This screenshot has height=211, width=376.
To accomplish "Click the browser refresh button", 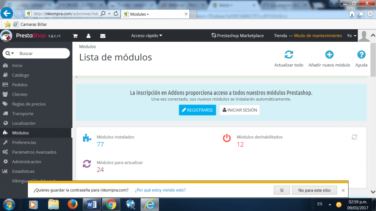I will 116,14.
